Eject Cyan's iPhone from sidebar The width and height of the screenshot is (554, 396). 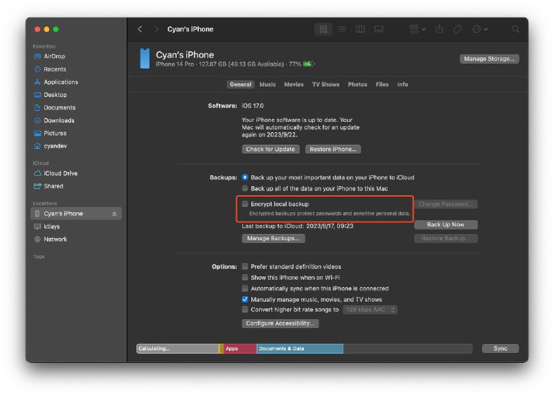114,214
